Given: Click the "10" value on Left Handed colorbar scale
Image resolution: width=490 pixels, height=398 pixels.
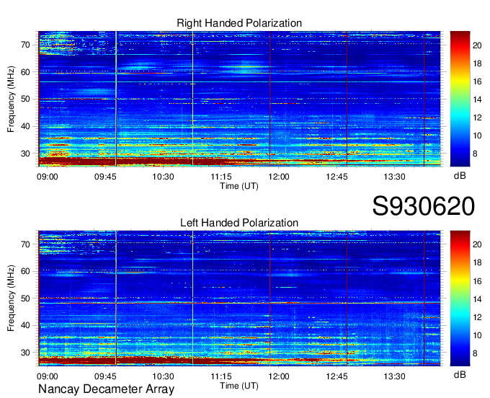Looking at the screenshot, I should pos(477,335).
